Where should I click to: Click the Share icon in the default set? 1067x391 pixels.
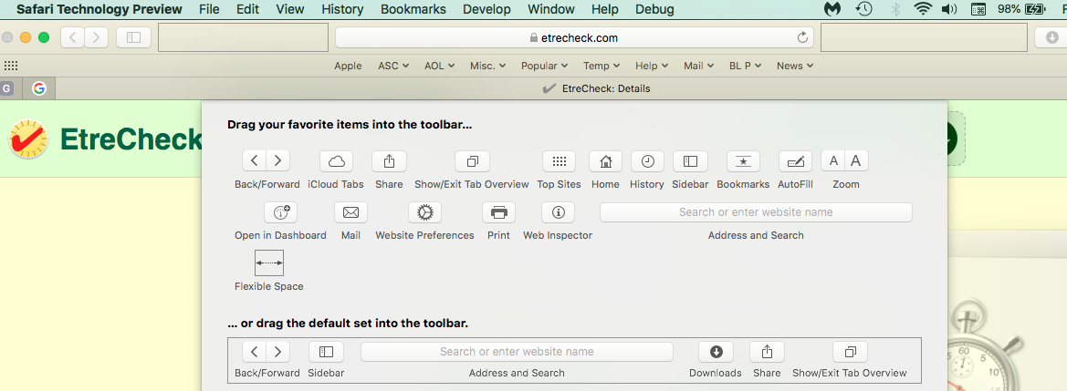coord(767,352)
